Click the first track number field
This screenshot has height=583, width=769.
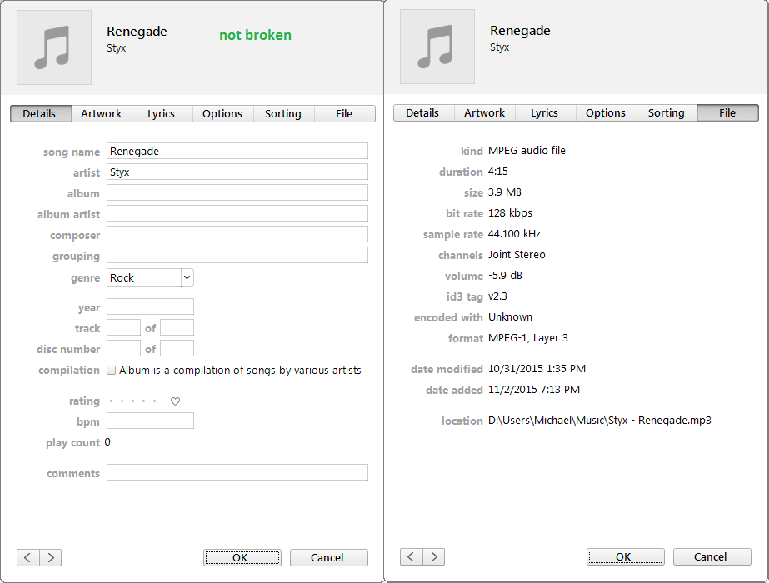[x=123, y=327]
